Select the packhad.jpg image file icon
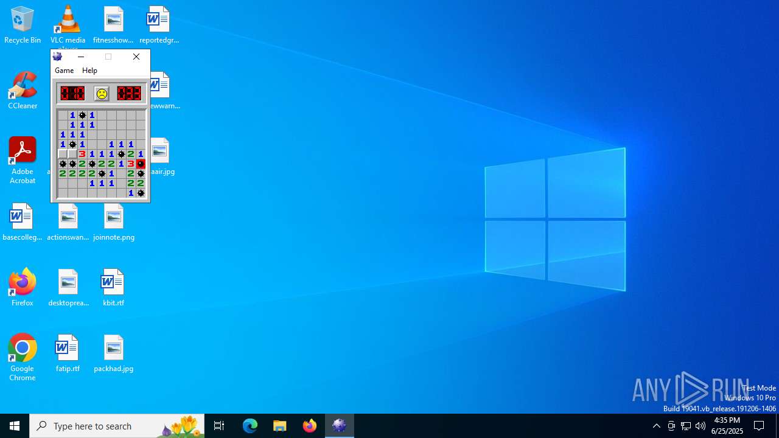The height and width of the screenshot is (438, 779). [114, 353]
